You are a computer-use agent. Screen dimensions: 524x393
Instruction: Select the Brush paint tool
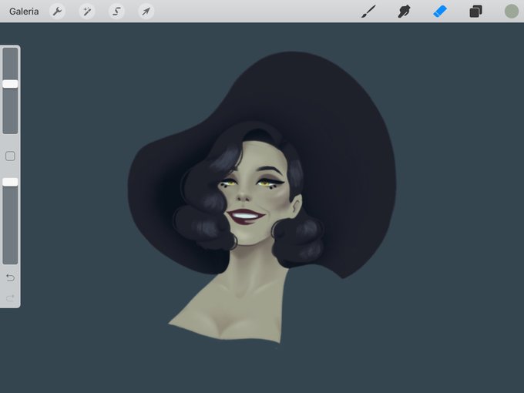pos(368,12)
